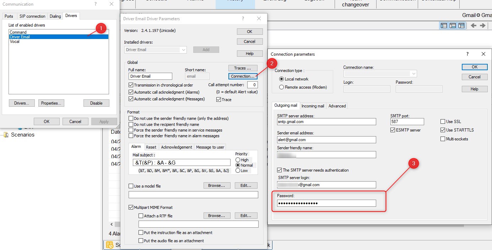Toggle the bottom-pane layout icon
Viewport: 492px width, 250px height.
click(453, 26)
